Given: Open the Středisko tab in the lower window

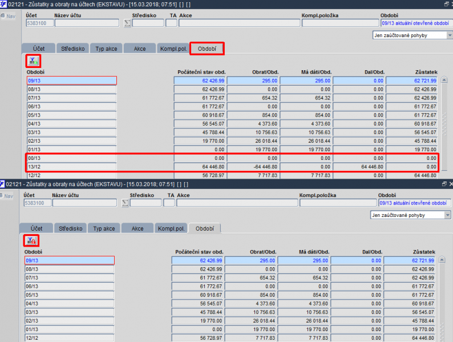Looking at the screenshot, I should 71,228.
